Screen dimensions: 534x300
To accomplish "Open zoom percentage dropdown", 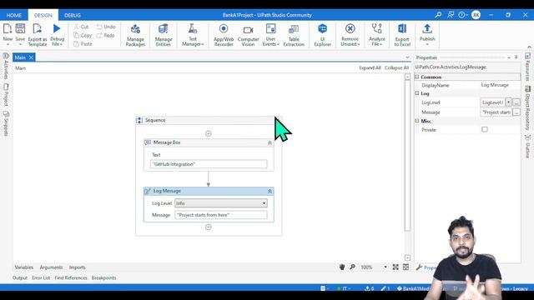I will (x=385, y=267).
